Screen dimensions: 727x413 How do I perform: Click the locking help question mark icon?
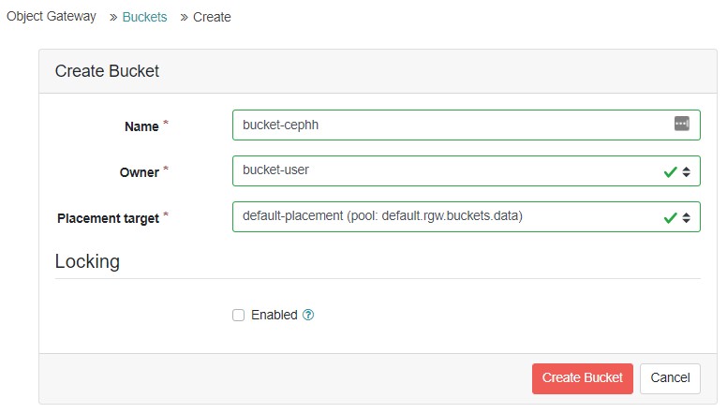[308, 316]
